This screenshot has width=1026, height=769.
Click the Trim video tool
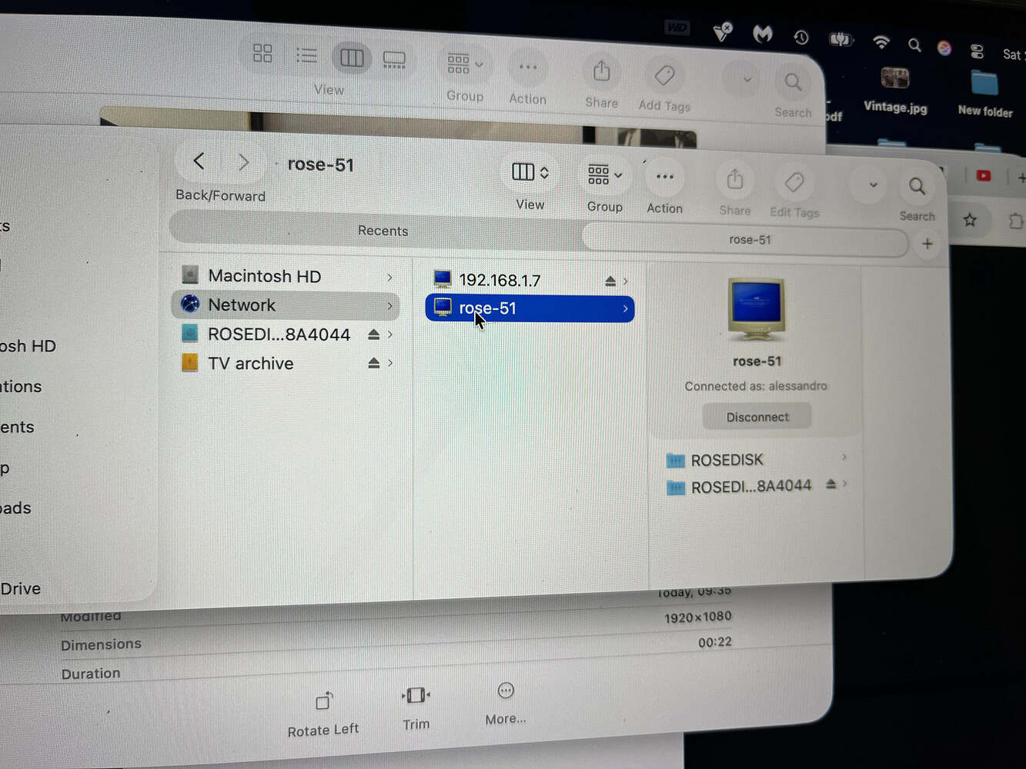click(x=416, y=696)
